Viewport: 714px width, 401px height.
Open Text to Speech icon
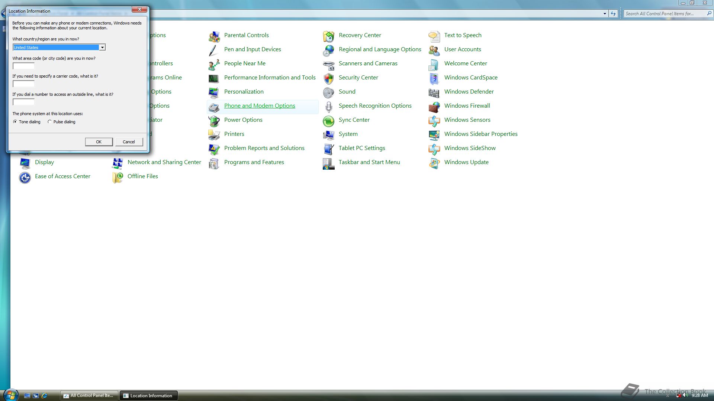coord(434,36)
